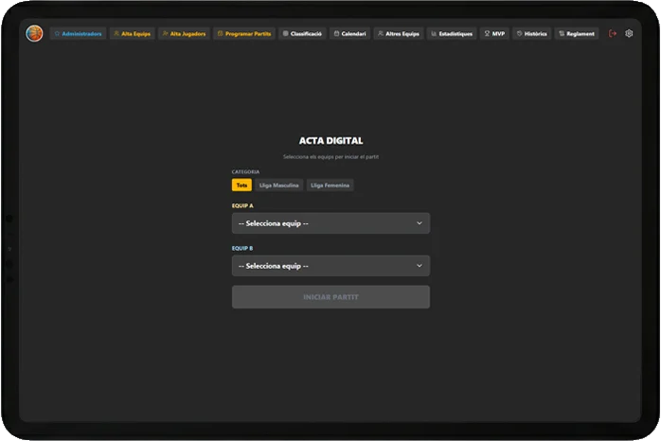
Task: Switch to the Administradors tab
Action: pos(78,33)
